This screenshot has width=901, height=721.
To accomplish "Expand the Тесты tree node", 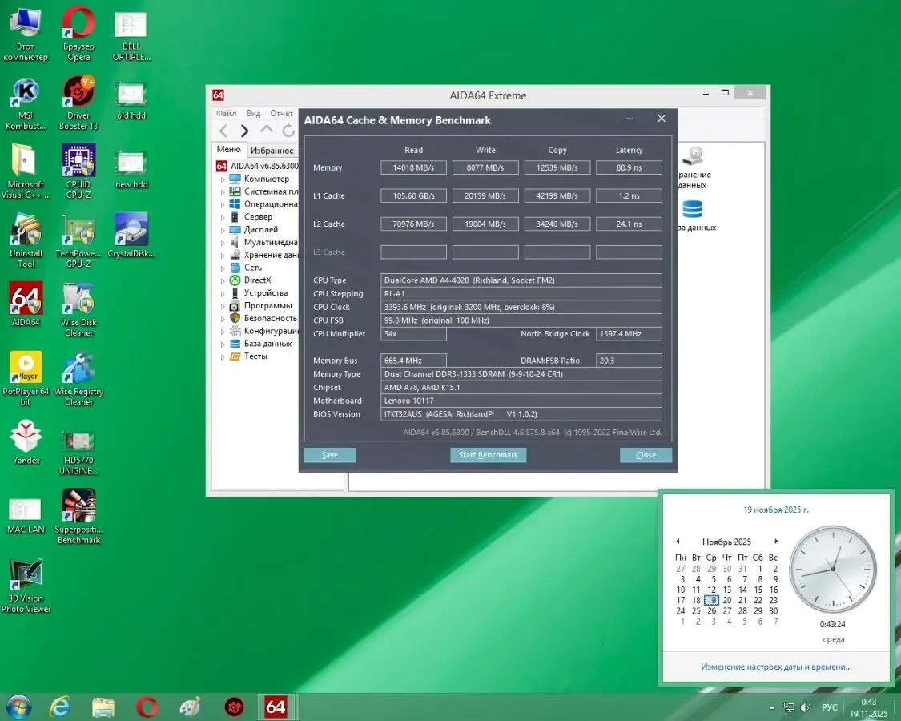I will [223, 356].
